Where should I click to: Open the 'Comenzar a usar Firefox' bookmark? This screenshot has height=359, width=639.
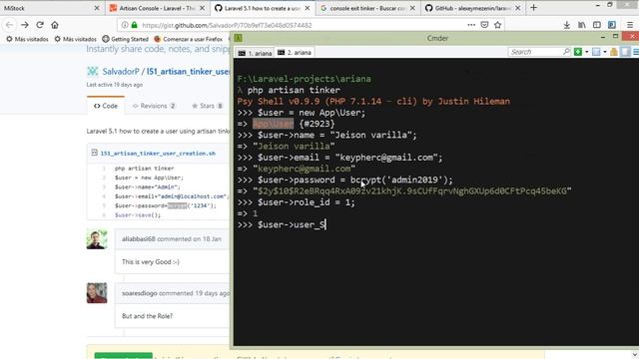coord(189,39)
